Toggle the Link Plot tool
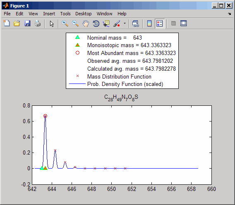The image size is (235, 205). pyautogui.click(x=135, y=24)
